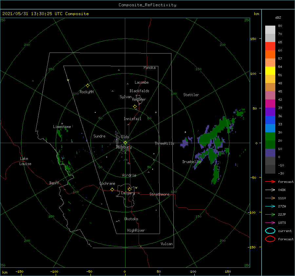Select the light gray 70–80 dBZ swatch
Image resolution: width=295 pixels, height=276 pixels.
(x=270, y=30)
